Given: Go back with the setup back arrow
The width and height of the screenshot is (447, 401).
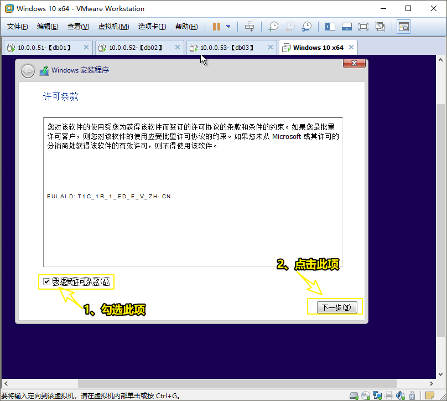Looking at the screenshot, I should [28, 71].
